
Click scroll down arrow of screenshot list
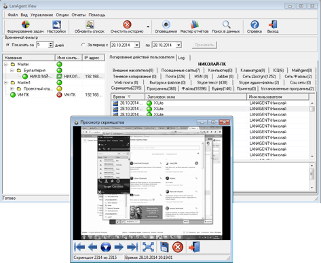pos(312,156)
